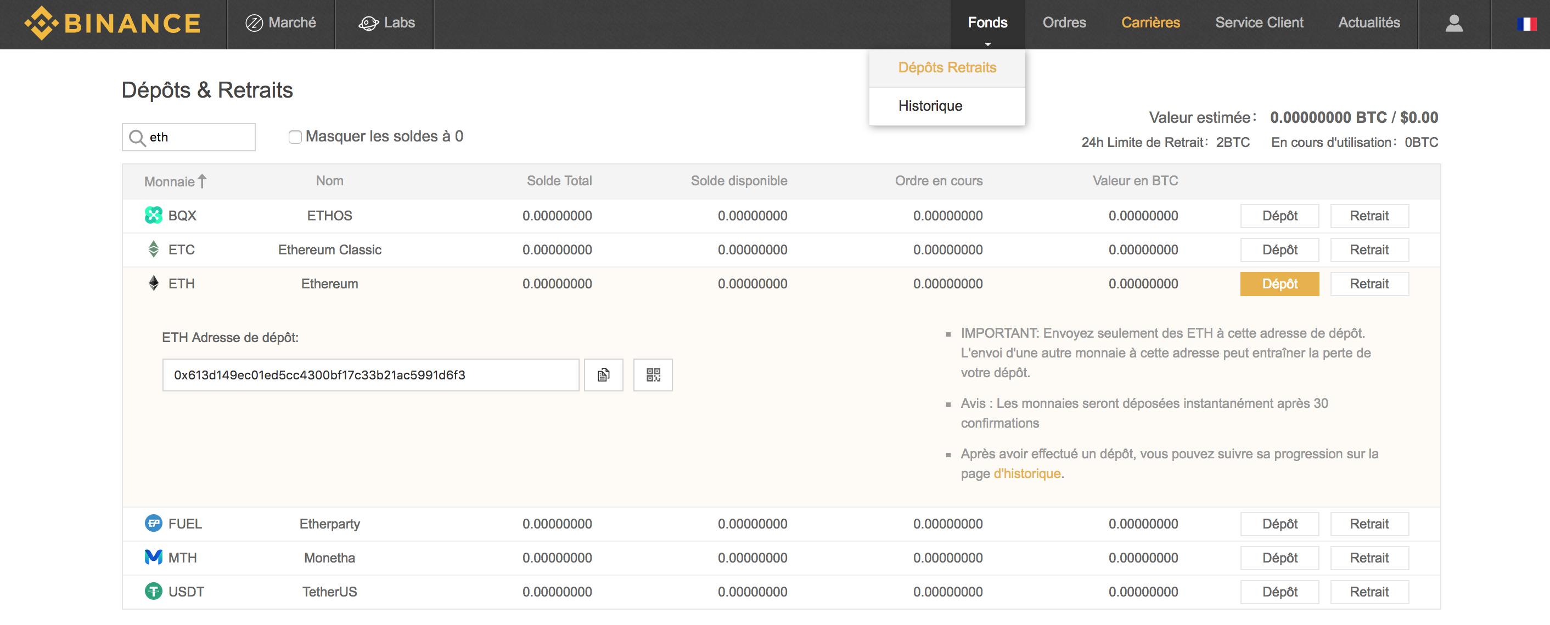The height and width of the screenshot is (625, 1550).
Task: Click the ETHOS name cell
Action: [x=330, y=216]
